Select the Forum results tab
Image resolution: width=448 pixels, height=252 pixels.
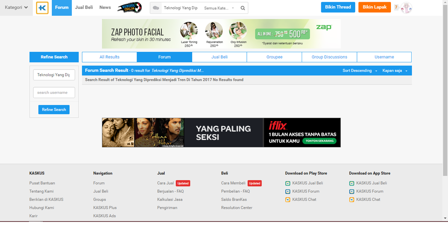[164, 57]
